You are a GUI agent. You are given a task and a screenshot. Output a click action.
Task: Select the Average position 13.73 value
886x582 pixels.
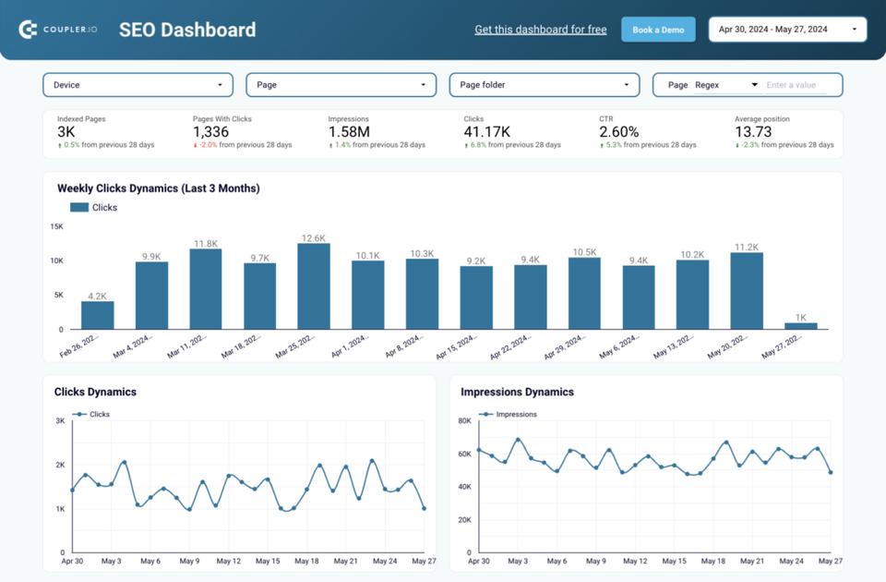click(x=753, y=132)
